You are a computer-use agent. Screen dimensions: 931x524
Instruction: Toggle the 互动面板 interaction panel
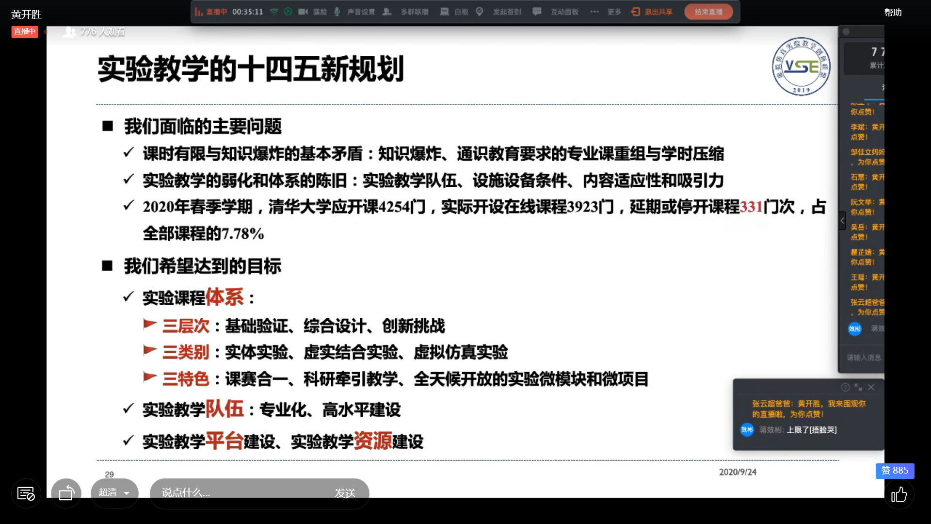(x=556, y=12)
